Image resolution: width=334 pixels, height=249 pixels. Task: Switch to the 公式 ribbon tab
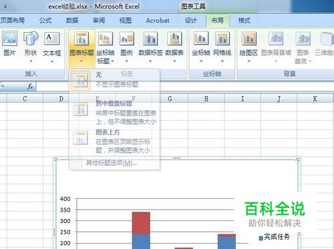click(x=45, y=21)
